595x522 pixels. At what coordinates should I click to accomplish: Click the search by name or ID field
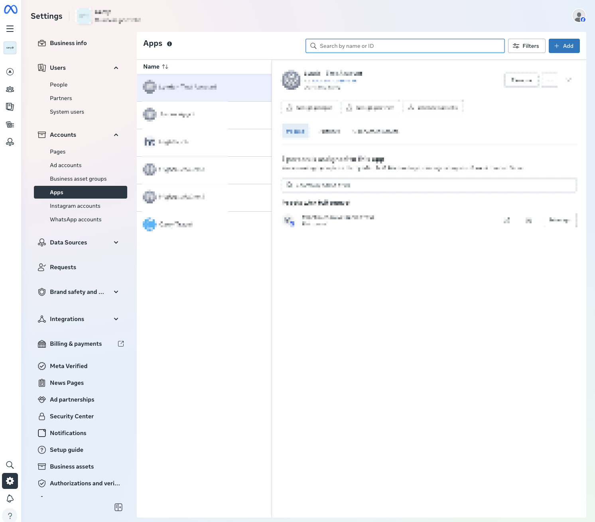pos(404,46)
